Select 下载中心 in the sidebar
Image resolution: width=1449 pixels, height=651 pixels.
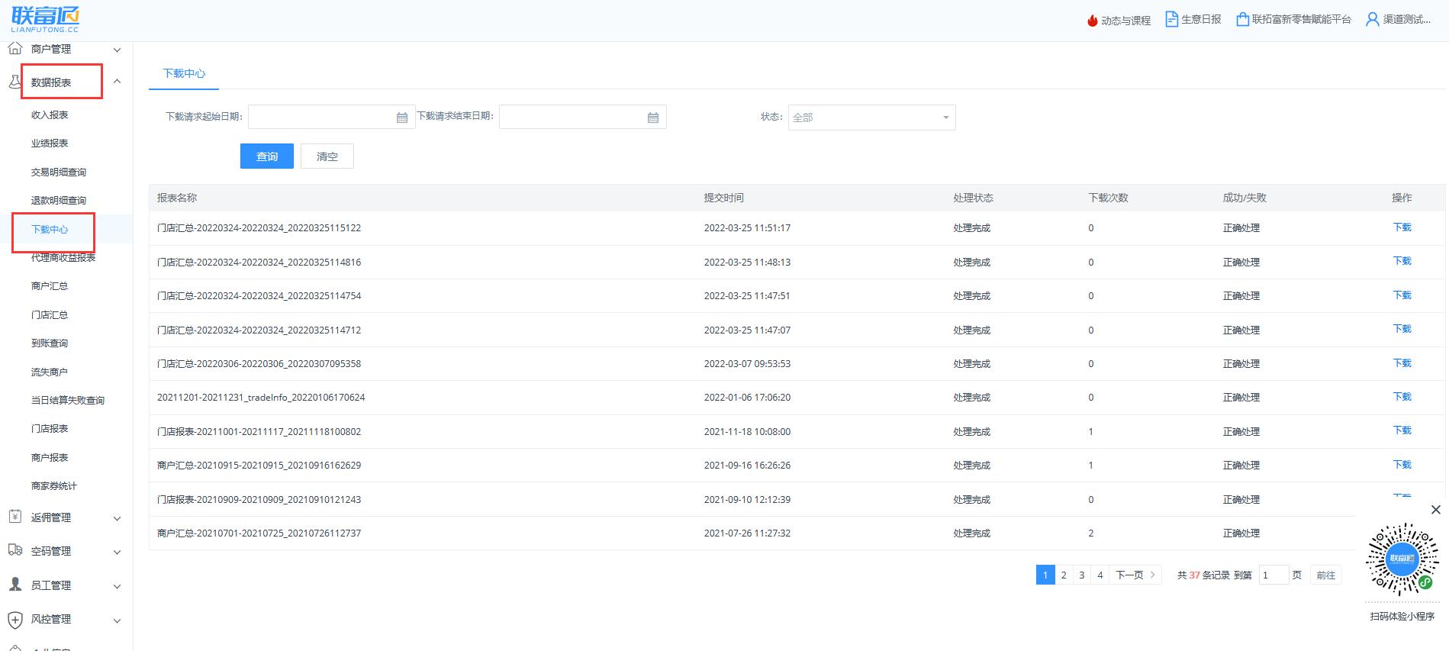point(50,229)
